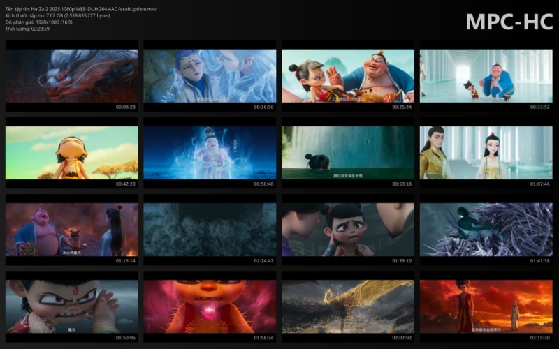Select the thumbnail stamped 00:50:48

(210, 153)
